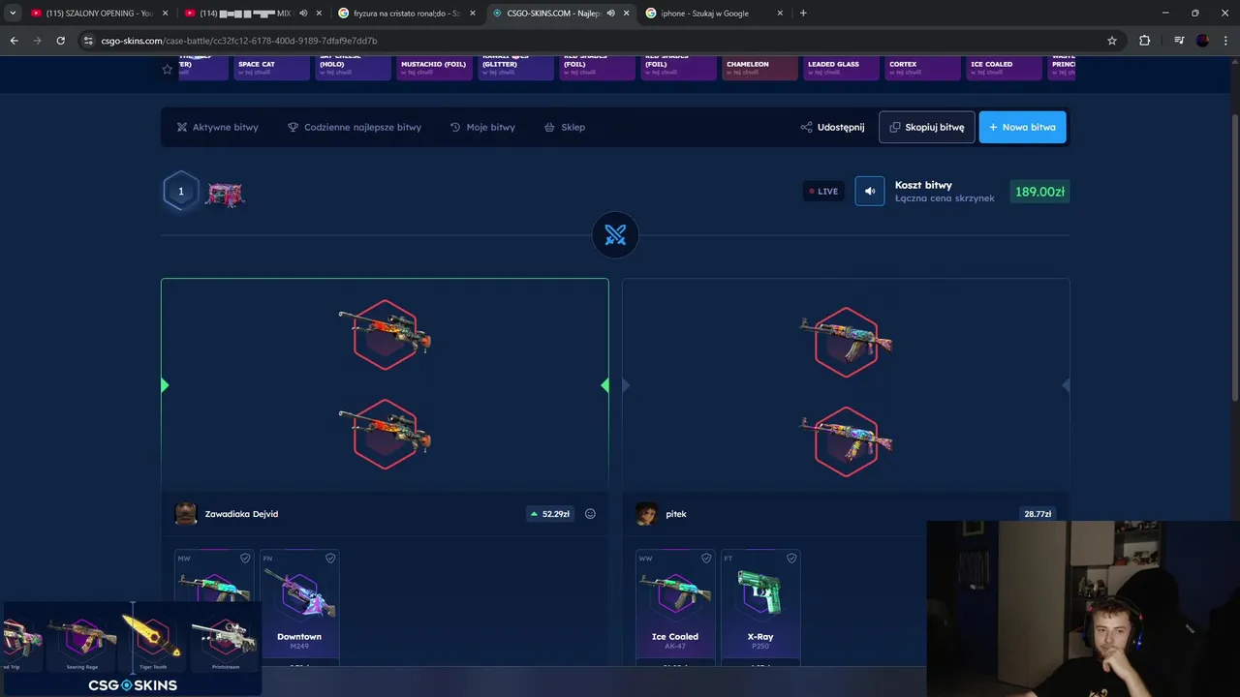
Task: Open the browser profile avatar
Action: coord(1202,41)
